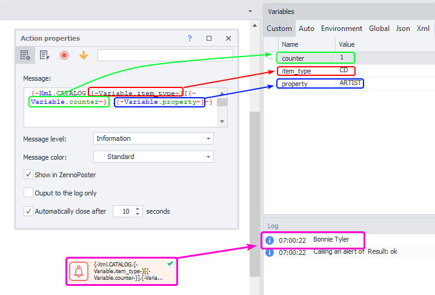
Task: Click info icon beside Calling an alert entry
Action: pyautogui.click(x=270, y=253)
